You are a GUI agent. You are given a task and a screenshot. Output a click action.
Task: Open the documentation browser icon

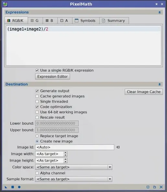154,187
